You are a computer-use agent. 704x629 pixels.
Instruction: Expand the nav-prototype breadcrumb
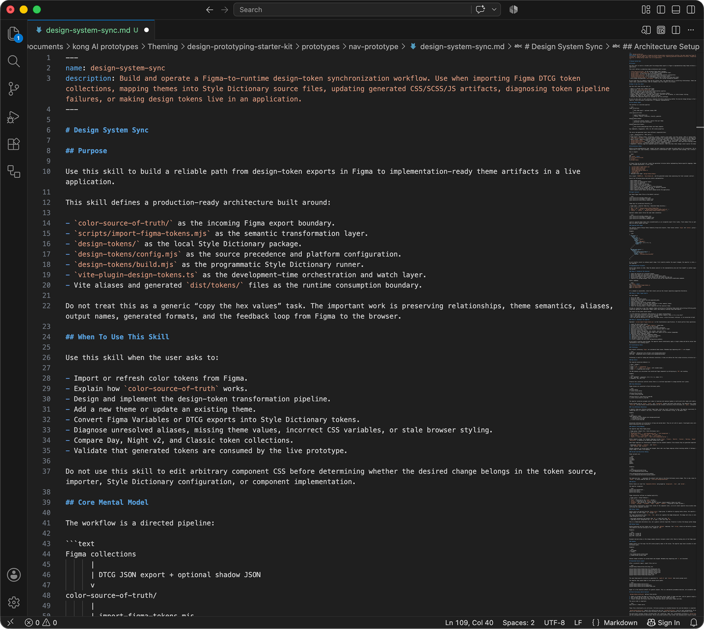373,47
